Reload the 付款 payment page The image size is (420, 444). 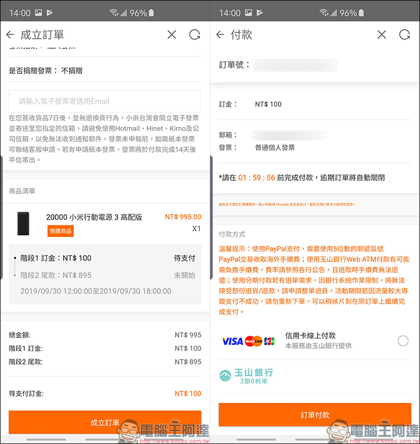pyautogui.click(x=404, y=35)
